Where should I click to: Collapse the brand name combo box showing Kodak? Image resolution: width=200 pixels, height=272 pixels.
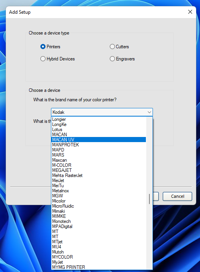tap(149, 112)
